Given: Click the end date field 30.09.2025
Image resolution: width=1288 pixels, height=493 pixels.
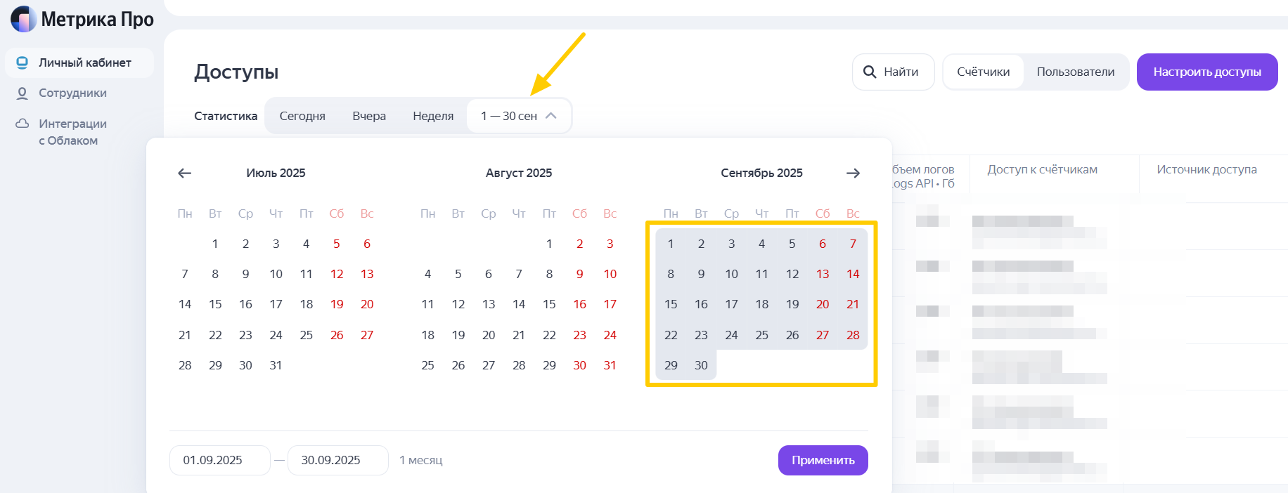Looking at the screenshot, I should 337,460.
